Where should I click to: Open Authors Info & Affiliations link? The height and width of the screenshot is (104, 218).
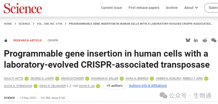148,86
